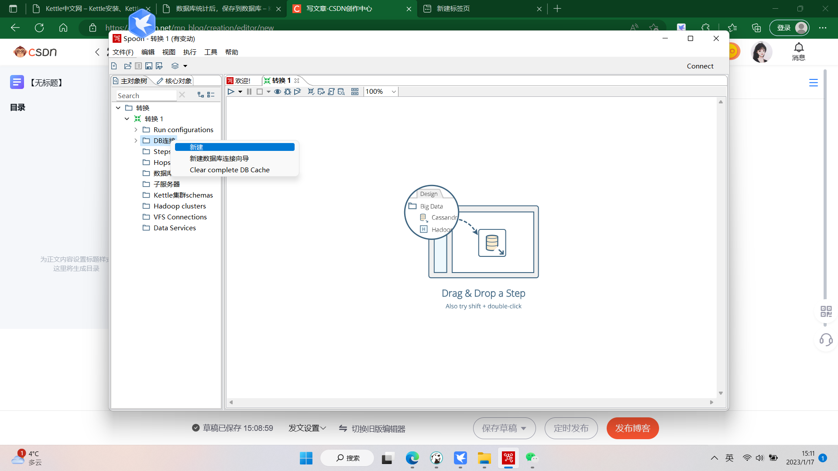Click the collapse all tree icon

211,95
